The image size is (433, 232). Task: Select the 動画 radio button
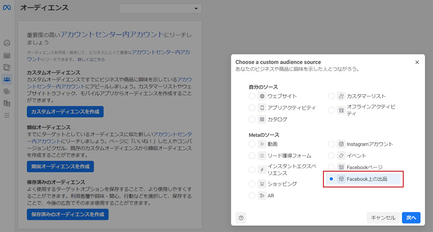tap(252, 144)
